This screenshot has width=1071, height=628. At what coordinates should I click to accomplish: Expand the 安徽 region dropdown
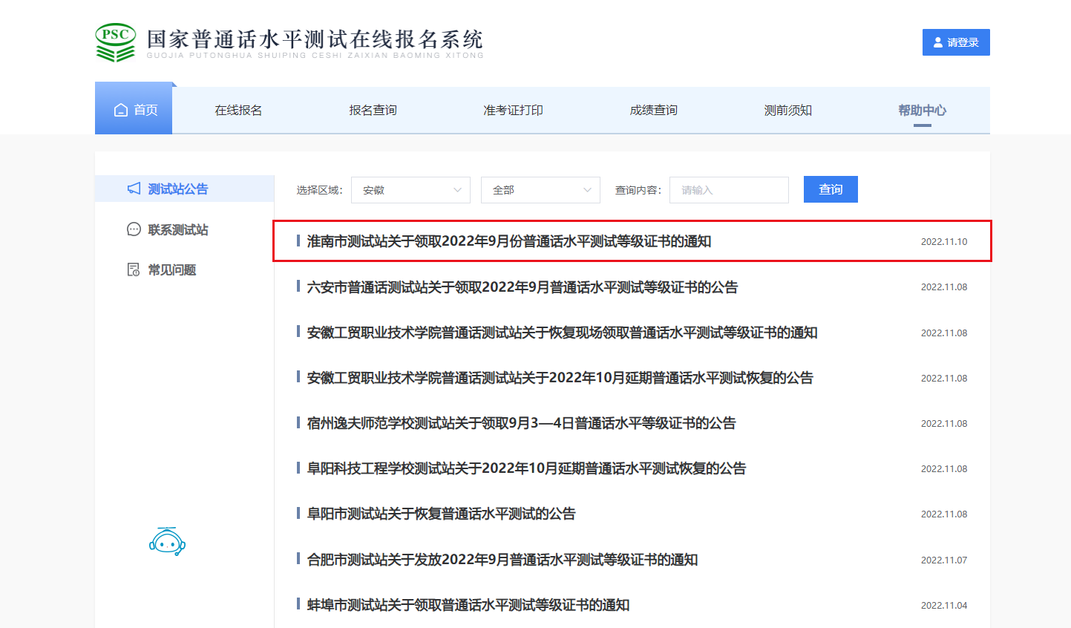coord(410,190)
